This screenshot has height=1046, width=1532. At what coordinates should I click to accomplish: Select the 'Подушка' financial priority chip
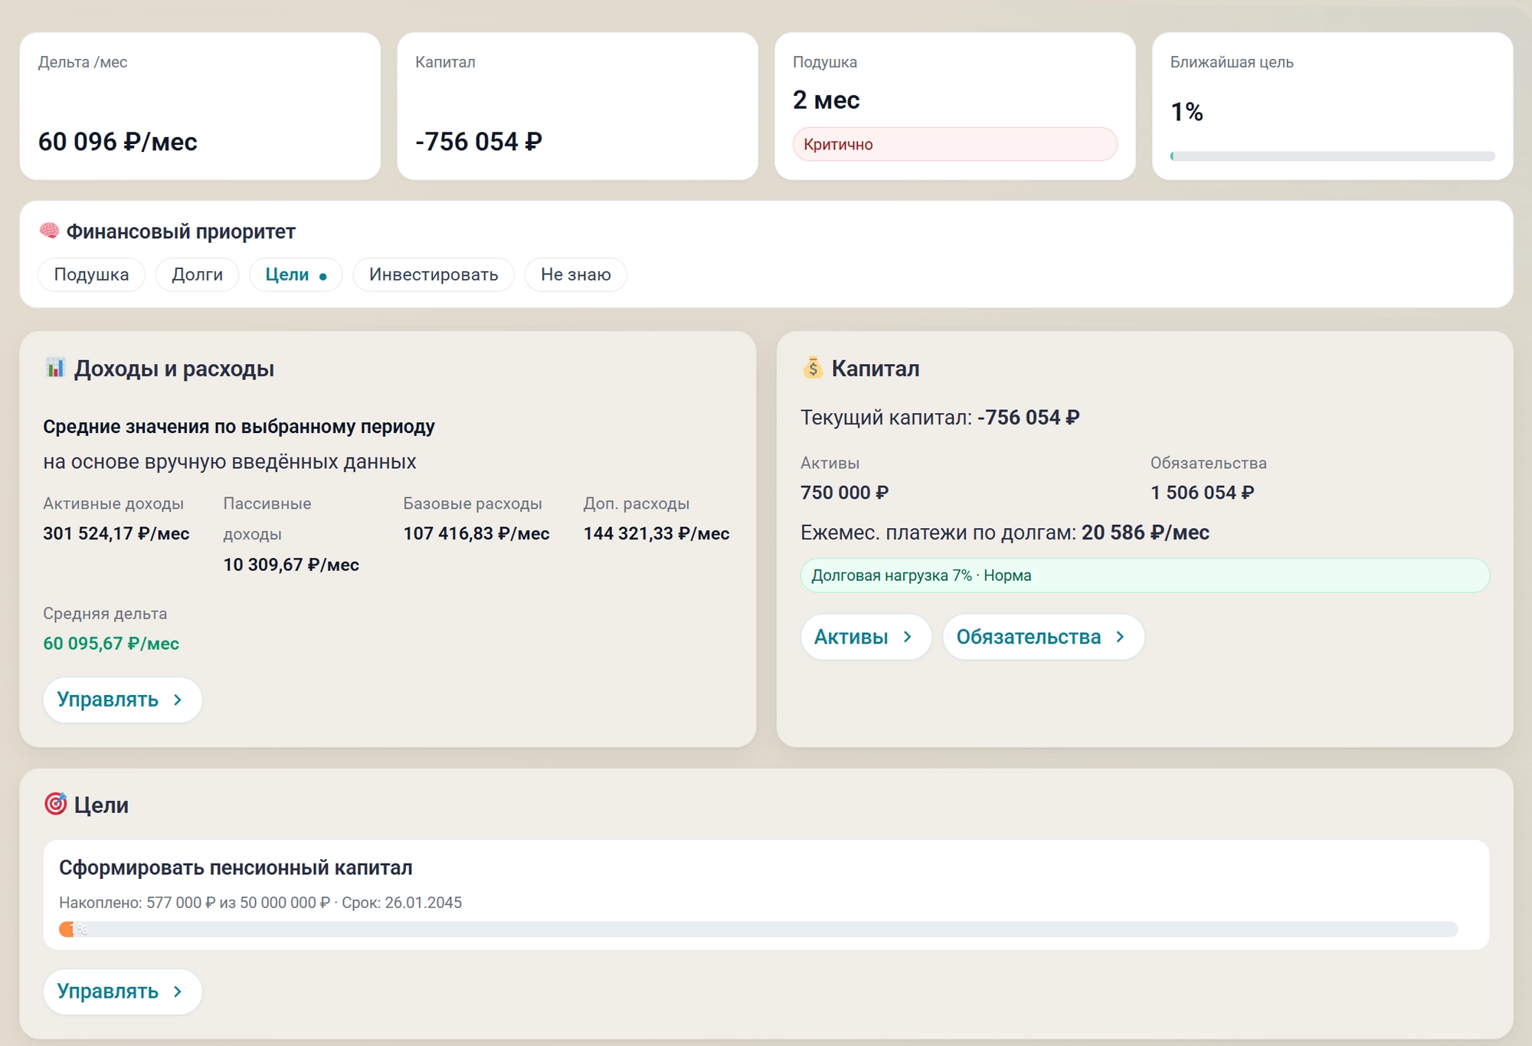coord(90,274)
